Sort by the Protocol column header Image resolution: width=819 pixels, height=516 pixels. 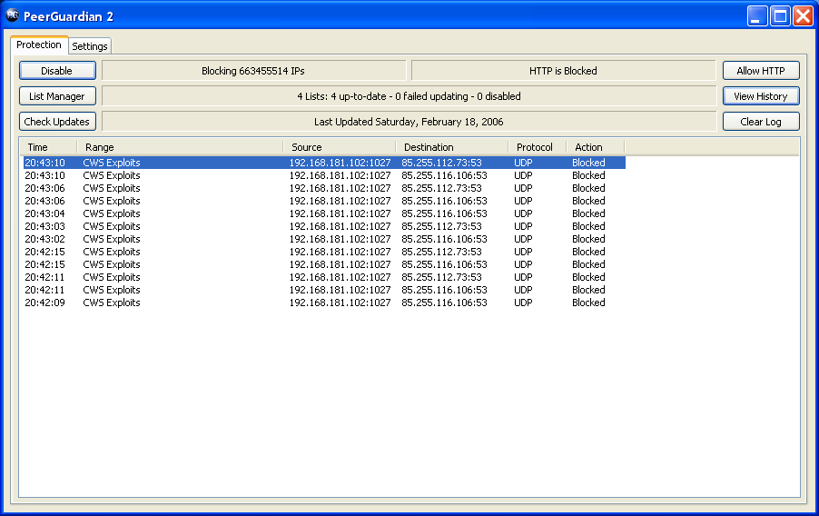pos(537,147)
